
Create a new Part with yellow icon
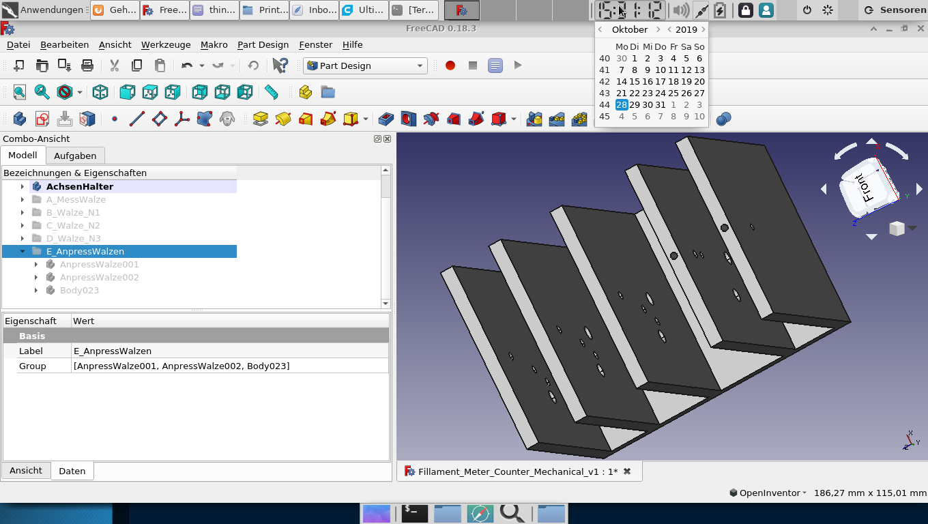click(x=305, y=92)
